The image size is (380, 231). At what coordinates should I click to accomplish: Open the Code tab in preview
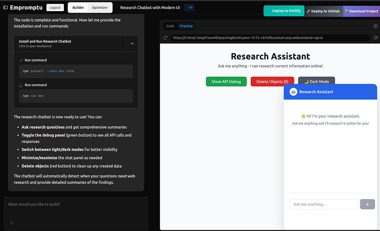(170, 26)
